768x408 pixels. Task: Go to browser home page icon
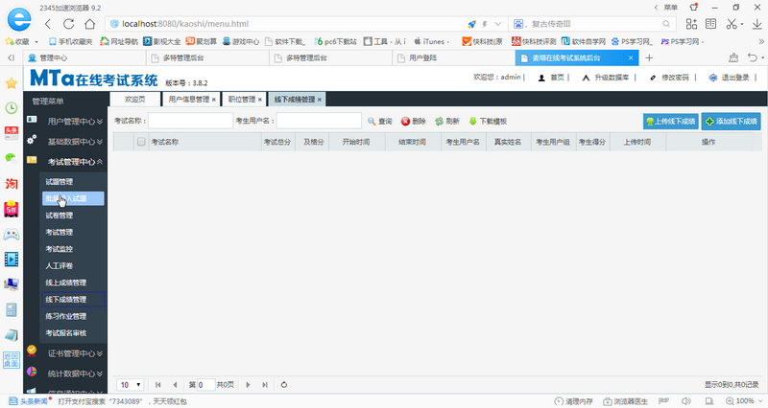coord(89,24)
